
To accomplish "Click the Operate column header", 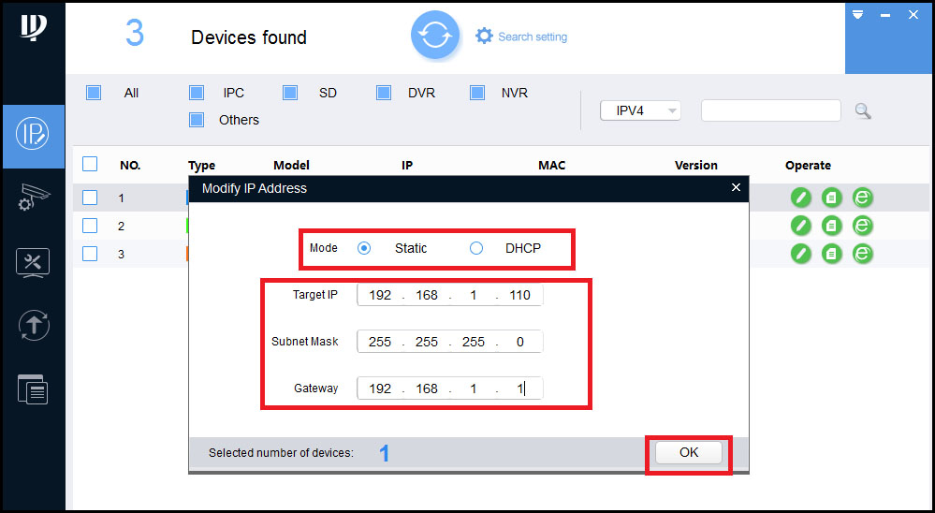I will pos(808,166).
